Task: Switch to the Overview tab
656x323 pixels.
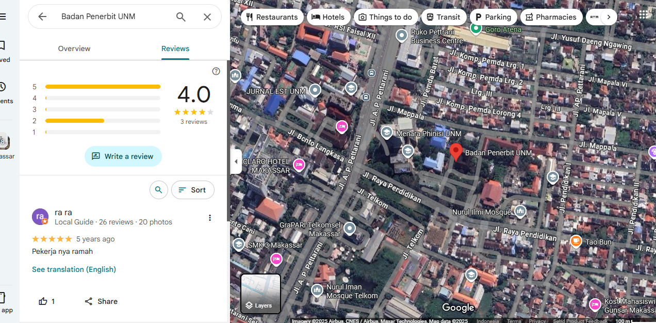Action: [x=74, y=49]
